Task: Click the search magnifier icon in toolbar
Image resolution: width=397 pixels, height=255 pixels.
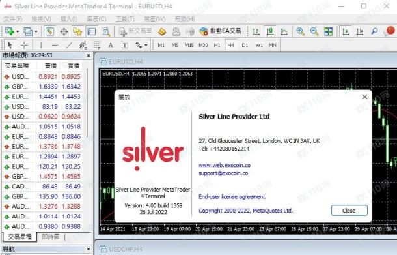Action: [x=374, y=31]
